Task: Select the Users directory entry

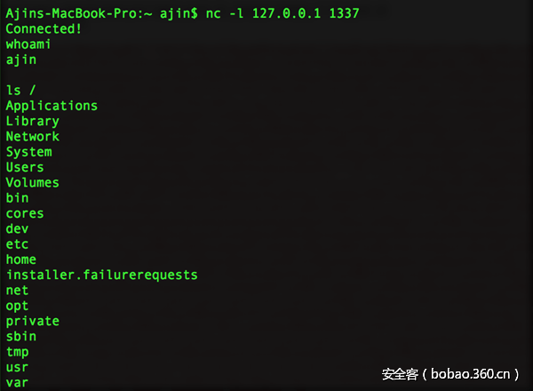Action: [25, 167]
